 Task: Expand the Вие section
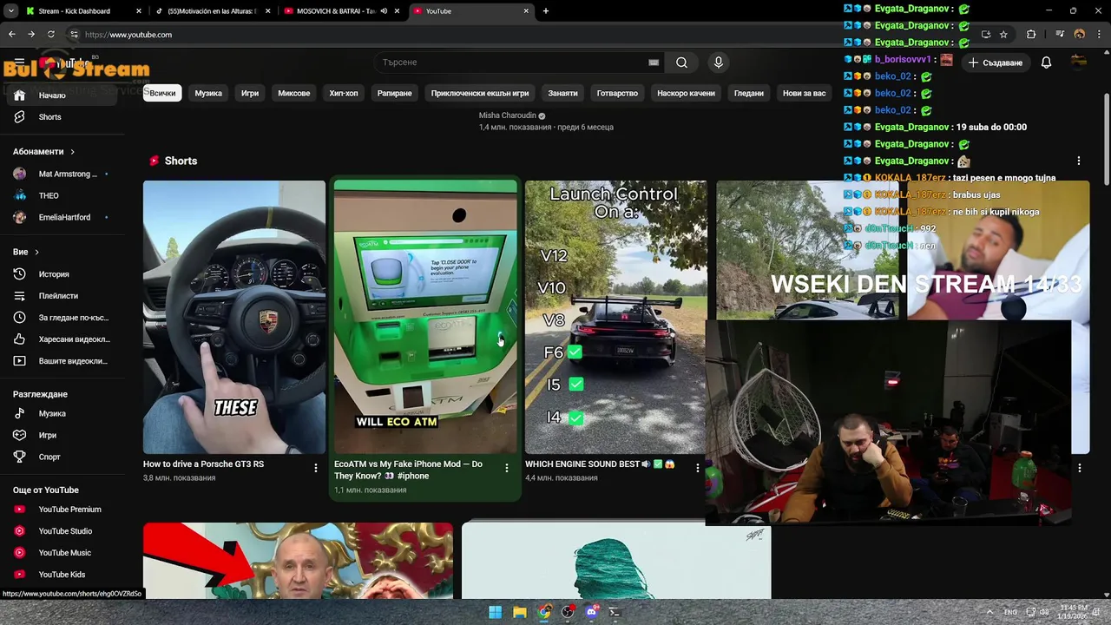tap(26, 252)
